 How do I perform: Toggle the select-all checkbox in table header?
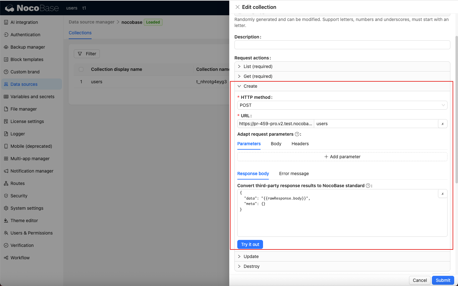(81, 69)
